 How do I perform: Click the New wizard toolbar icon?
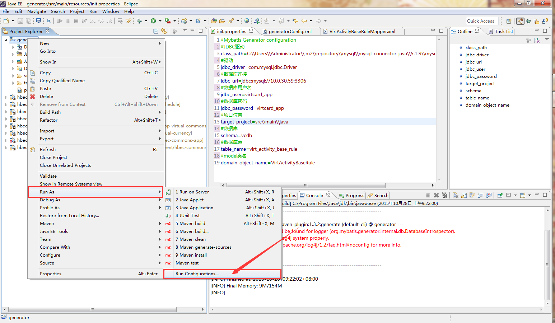click(x=6, y=21)
